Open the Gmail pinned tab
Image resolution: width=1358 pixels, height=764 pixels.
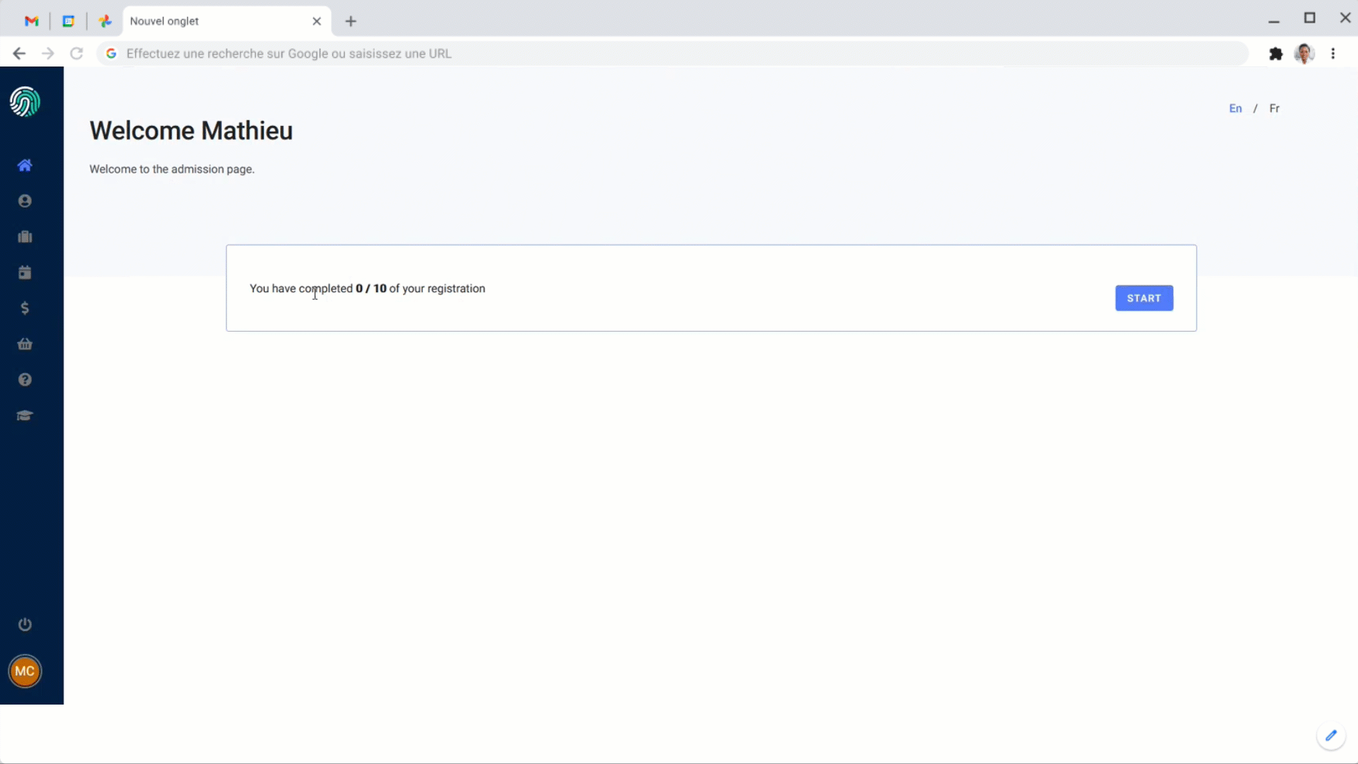tap(31, 21)
